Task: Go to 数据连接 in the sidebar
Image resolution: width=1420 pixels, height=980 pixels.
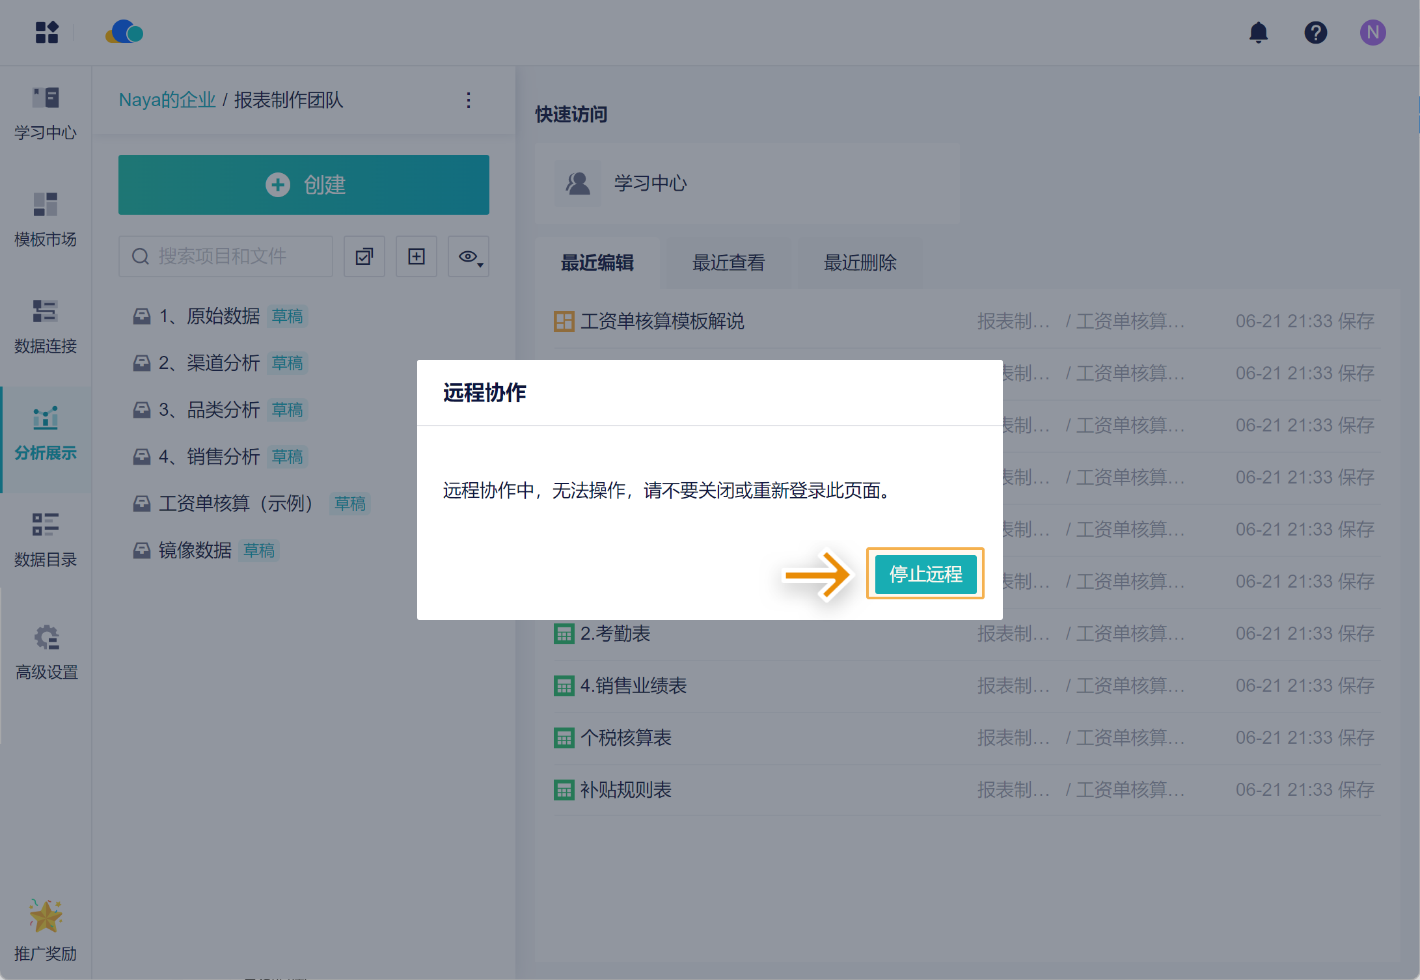Action: (46, 327)
